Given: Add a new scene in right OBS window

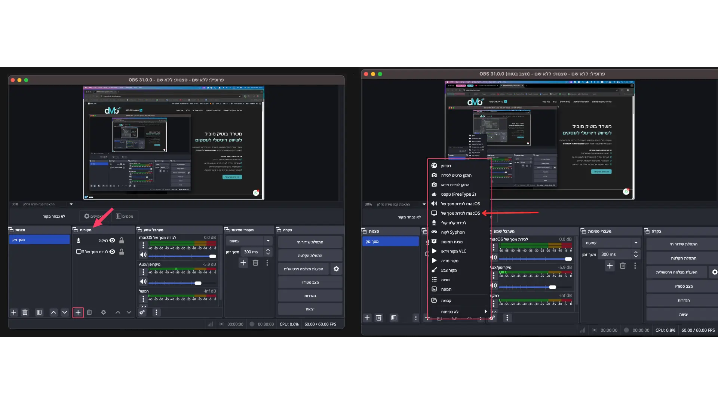Looking at the screenshot, I should pyautogui.click(x=367, y=318).
